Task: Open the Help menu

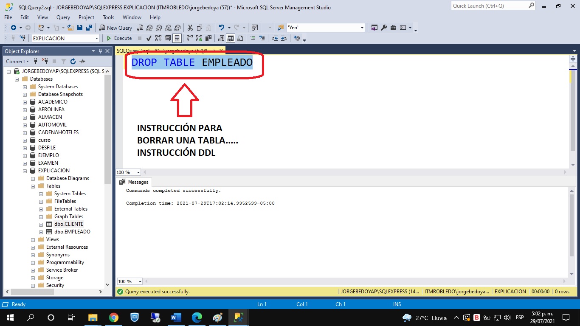Action: (155, 17)
